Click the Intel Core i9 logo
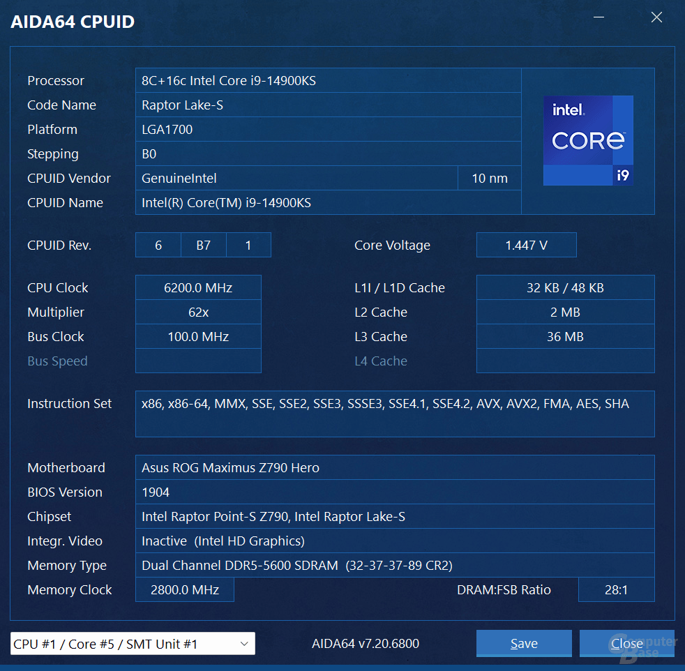The width and height of the screenshot is (685, 671). tap(588, 140)
